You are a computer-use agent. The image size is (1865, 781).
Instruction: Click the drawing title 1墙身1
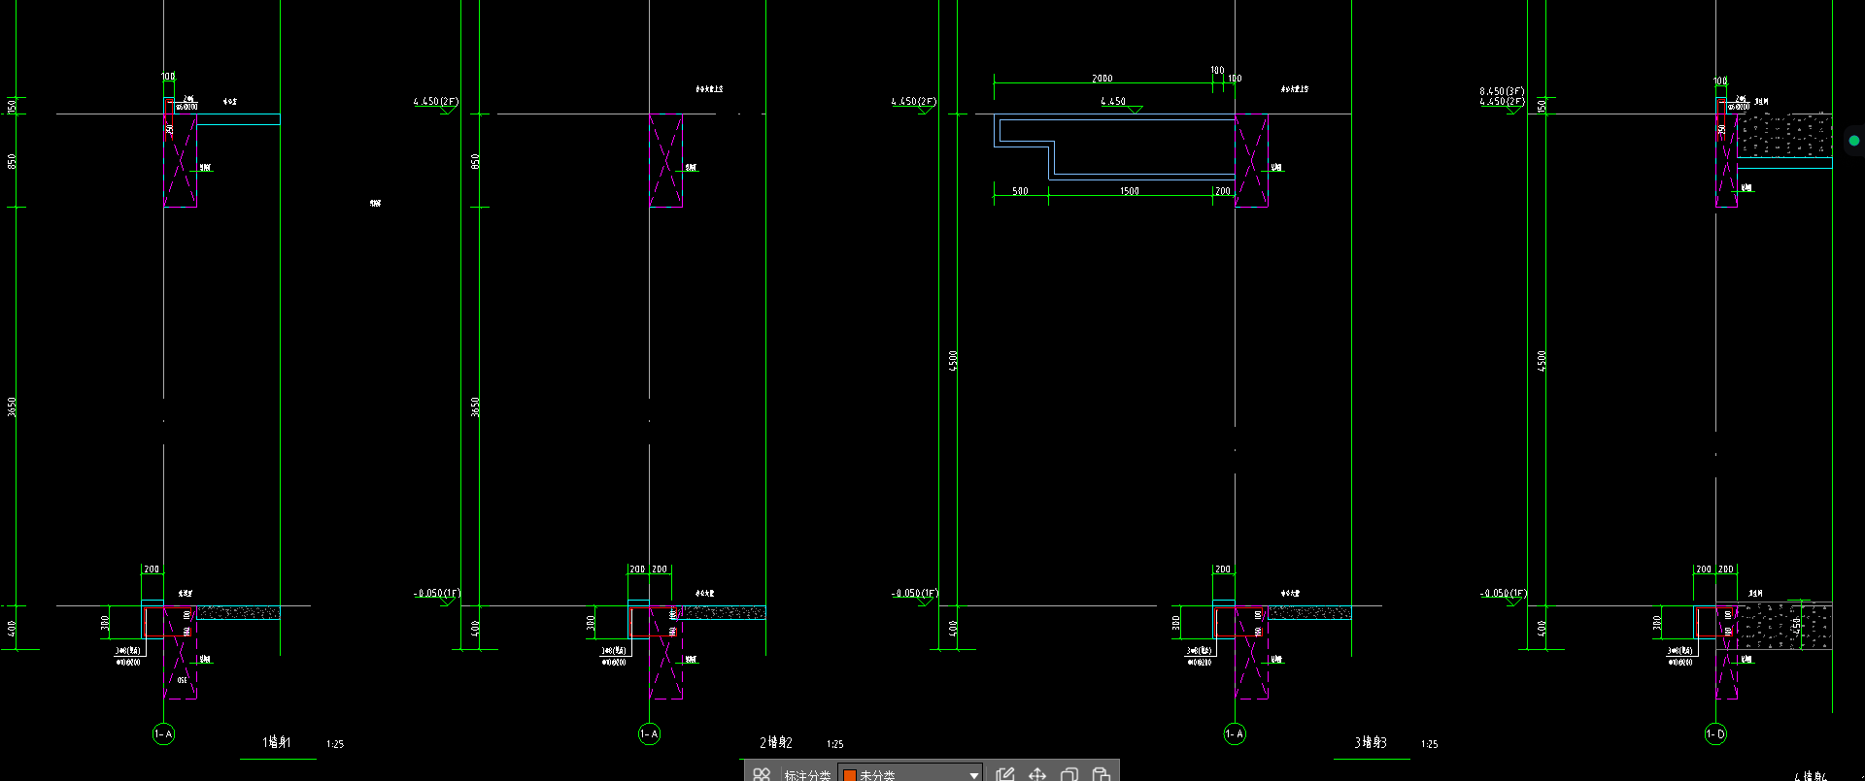277,742
